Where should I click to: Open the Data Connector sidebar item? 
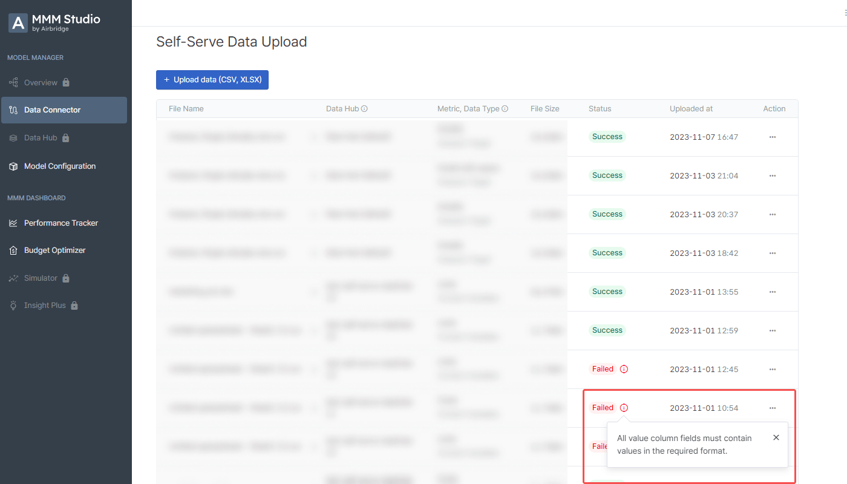[x=64, y=110]
